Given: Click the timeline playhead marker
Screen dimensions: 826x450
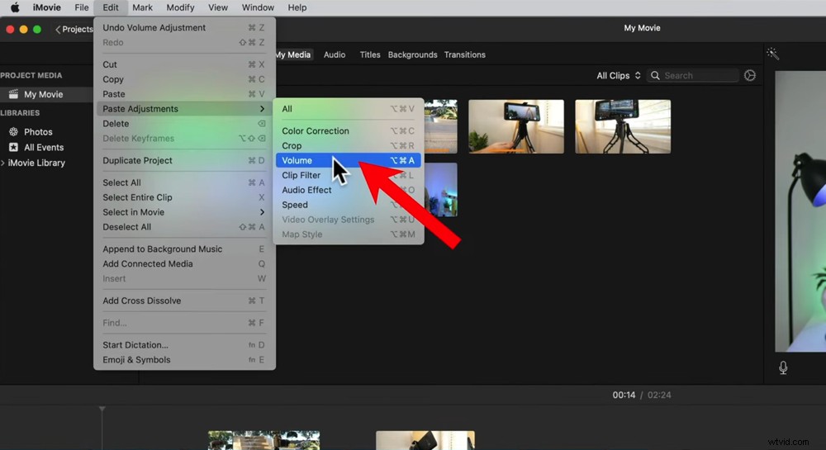Looking at the screenshot, I should [x=102, y=409].
